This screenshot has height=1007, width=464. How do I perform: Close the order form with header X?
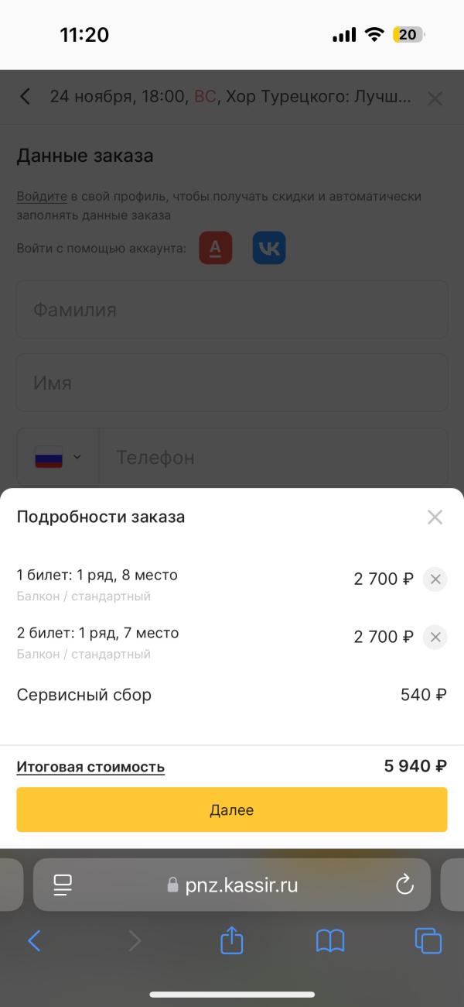(x=435, y=98)
